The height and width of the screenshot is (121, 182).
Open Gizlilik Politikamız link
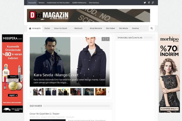pos(79,3)
